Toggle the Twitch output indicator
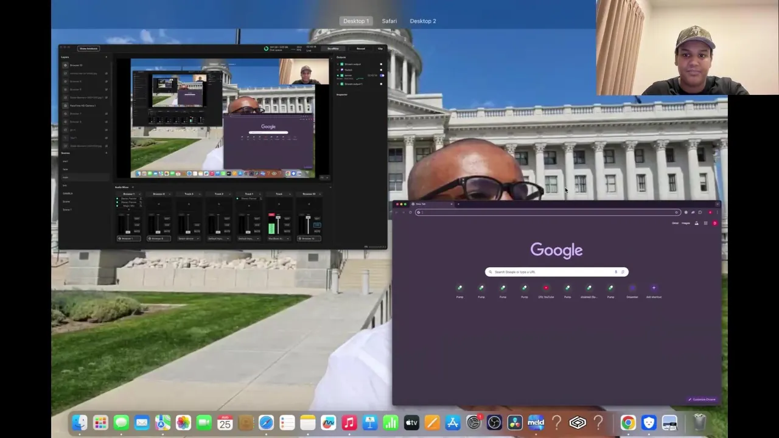The image size is (779, 438). point(381,70)
